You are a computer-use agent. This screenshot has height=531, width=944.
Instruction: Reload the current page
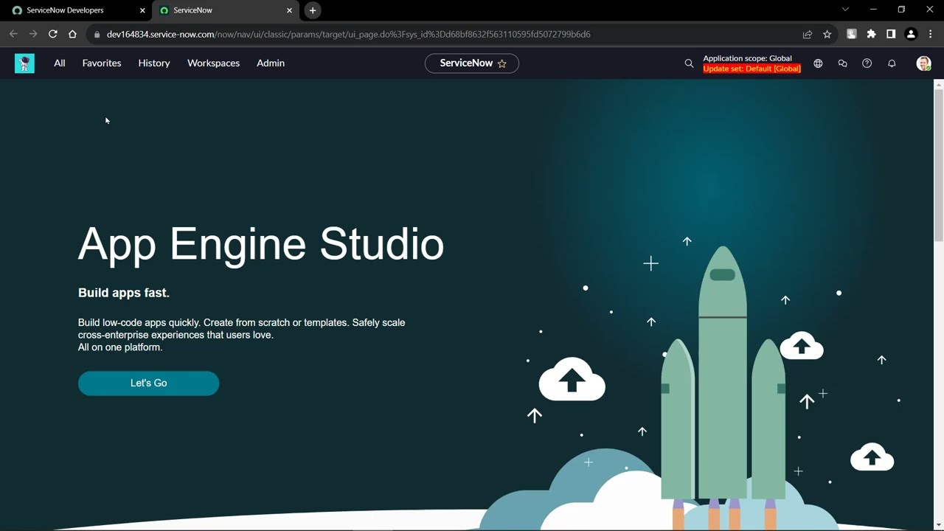(53, 34)
